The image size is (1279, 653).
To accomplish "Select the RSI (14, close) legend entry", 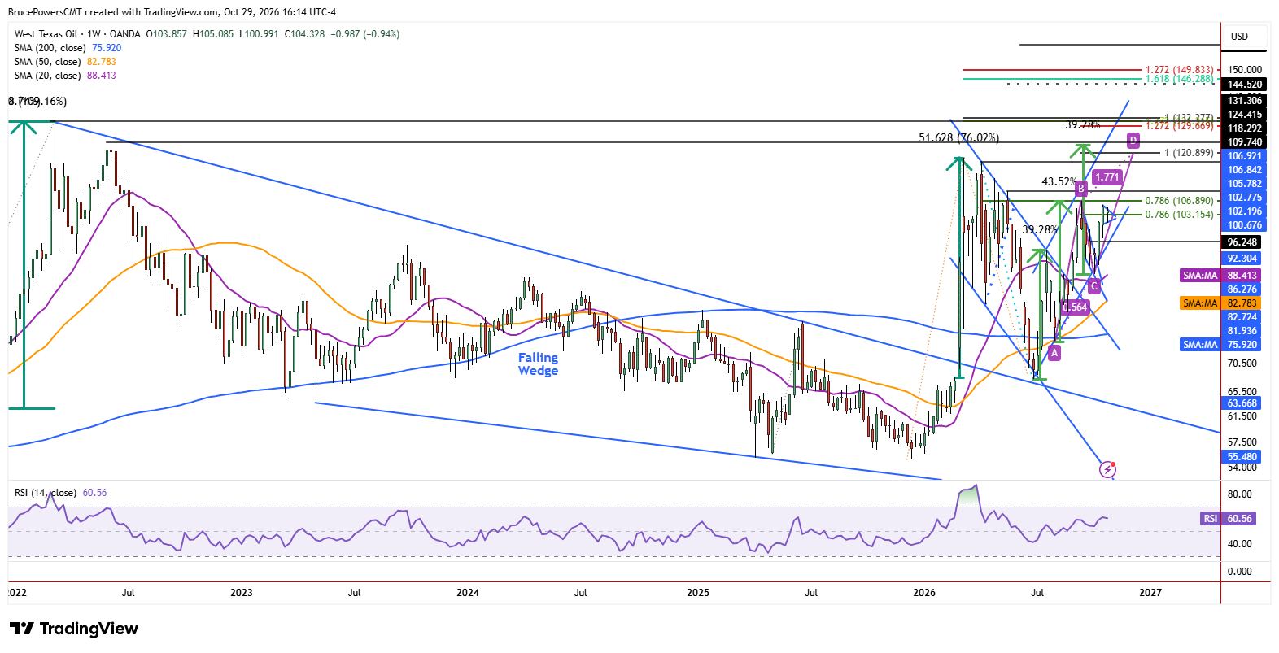I will pos(60,493).
